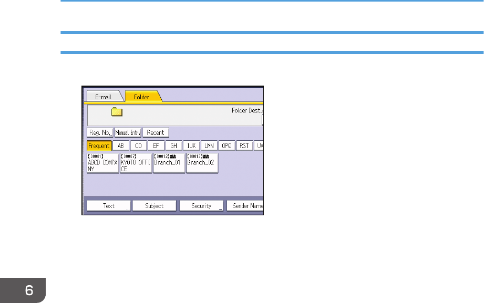The width and height of the screenshot is (484, 303).
Task: Filter destinations by GH
Action: (173, 145)
